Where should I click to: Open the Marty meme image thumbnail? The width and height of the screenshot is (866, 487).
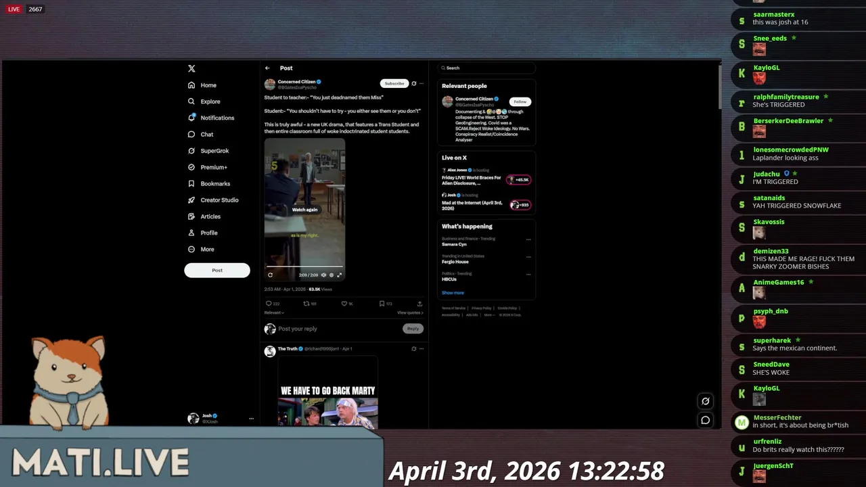coord(327,393)
